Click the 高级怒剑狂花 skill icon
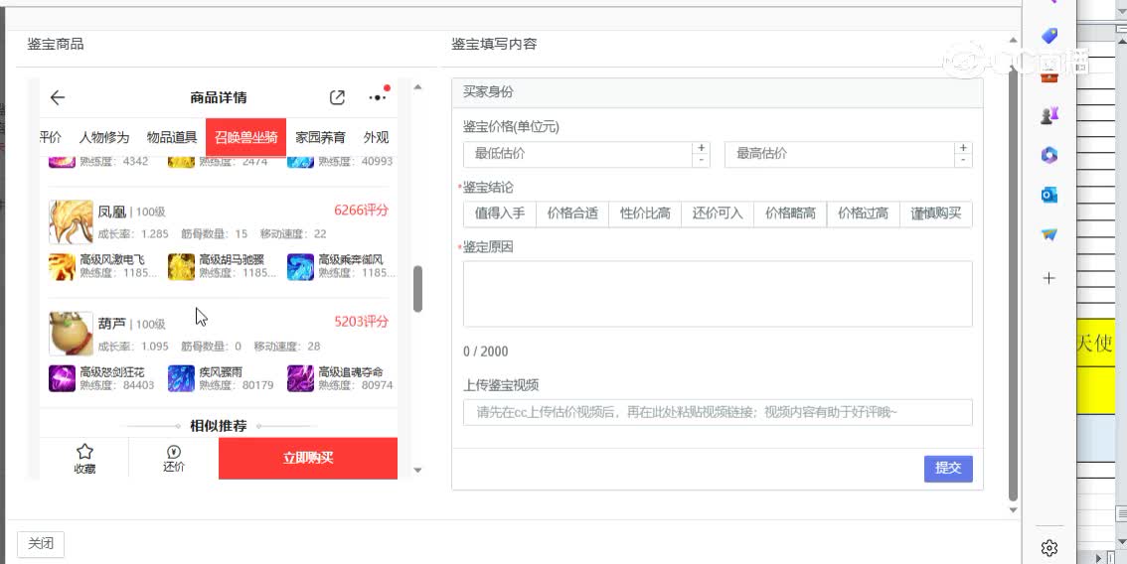 [x=62, y=378]
